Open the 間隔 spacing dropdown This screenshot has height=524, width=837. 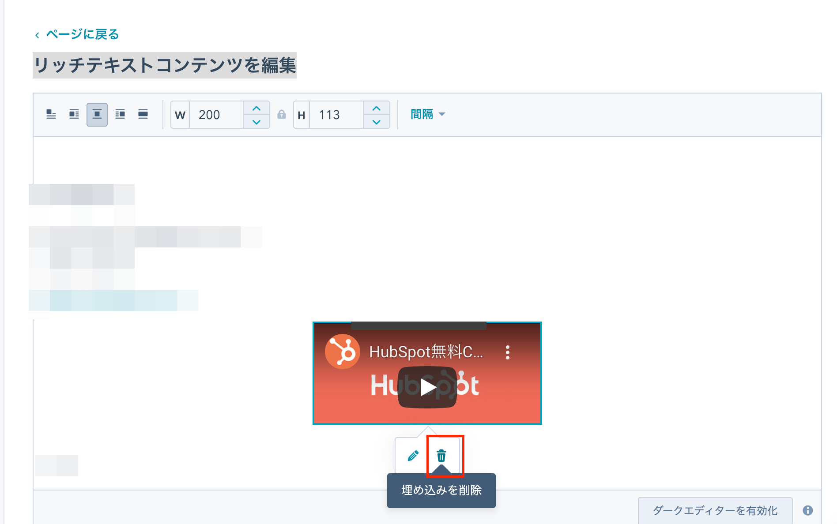pos(428,114)
